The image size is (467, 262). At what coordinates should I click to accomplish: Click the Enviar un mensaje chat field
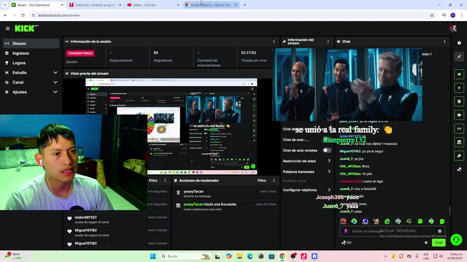pyautogui.click(x=393, y=231)
